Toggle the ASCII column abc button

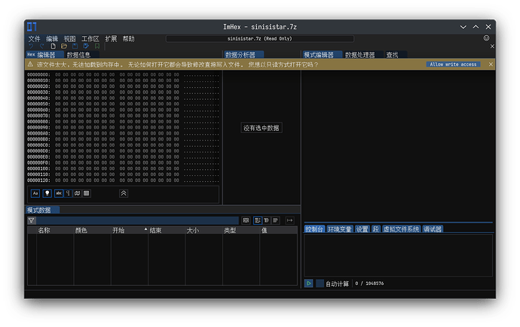click(59, 193)
